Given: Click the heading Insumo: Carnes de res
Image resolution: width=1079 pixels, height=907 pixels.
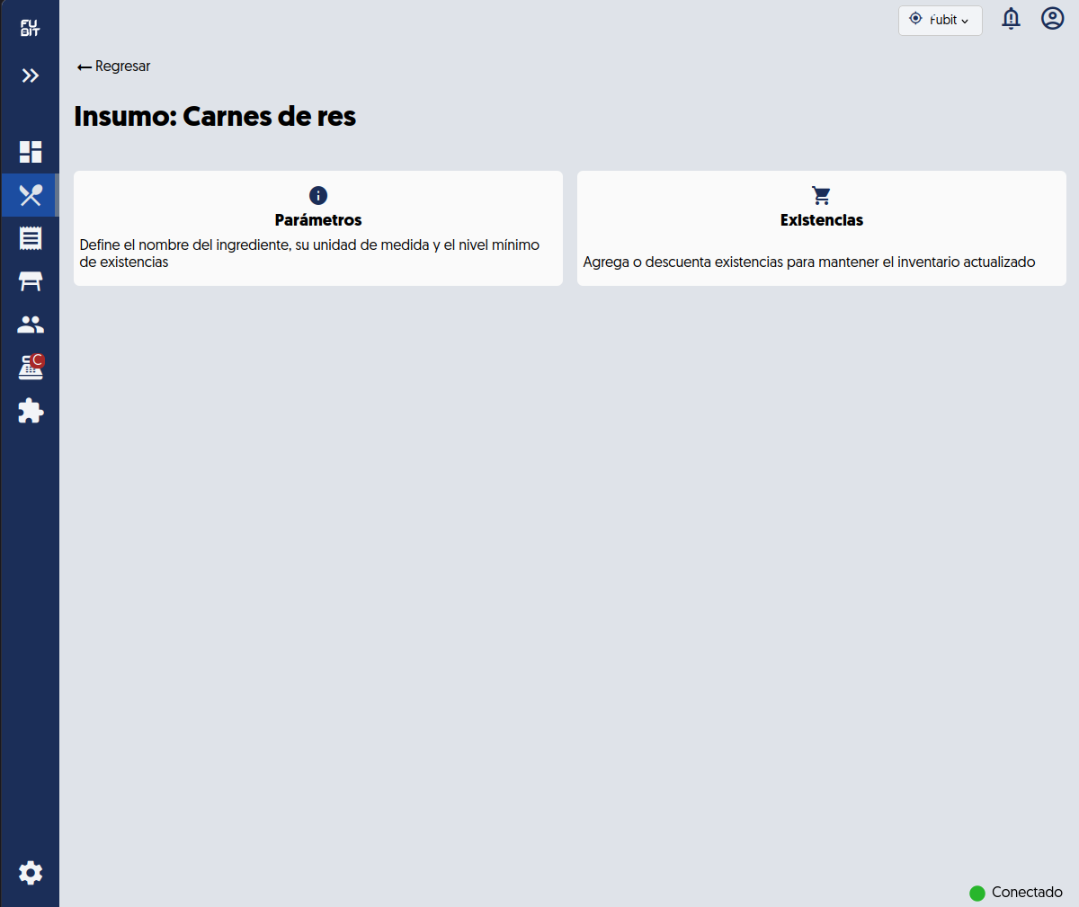Looking at the screenshot, I should 215,117.
